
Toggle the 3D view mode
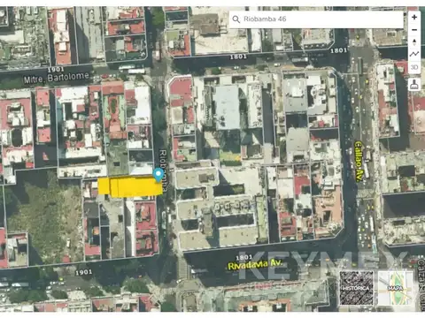pyautogui.click(x=414, y=67)
